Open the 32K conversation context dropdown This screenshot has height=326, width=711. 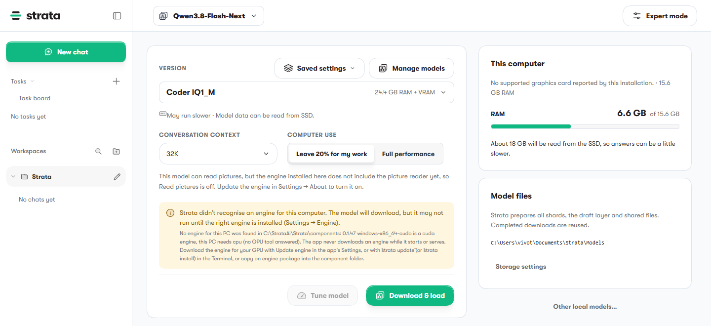coord(218,154)
